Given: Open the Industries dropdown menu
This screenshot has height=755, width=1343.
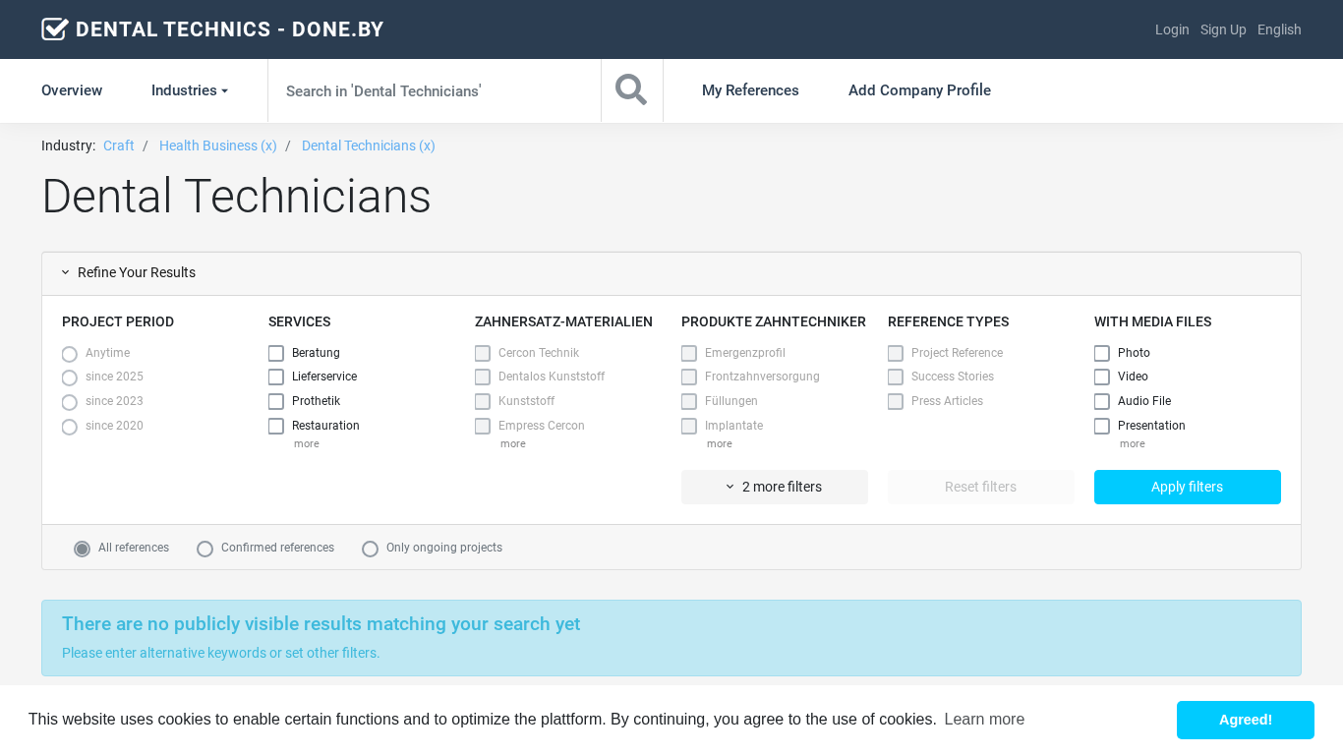Looking at the screenshot, I should (190, 90).
